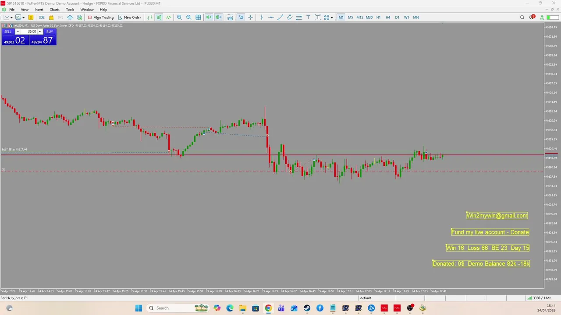Toggle Algo Trading on
Screen dimensions: 561x315
point(100,17)
